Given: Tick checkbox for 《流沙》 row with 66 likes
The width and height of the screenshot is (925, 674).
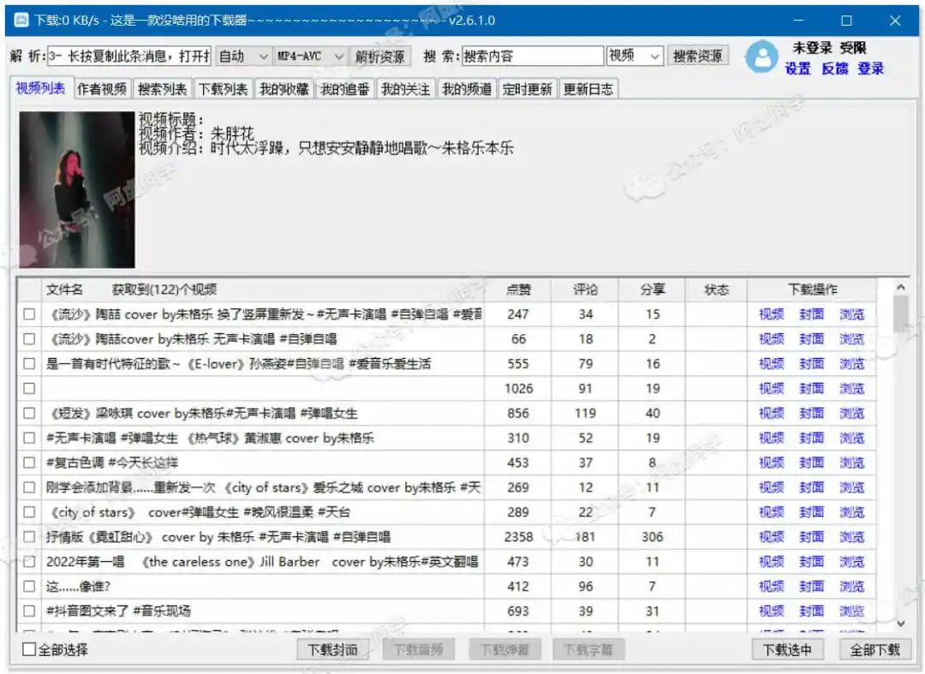Looking at the screenshot, I should 29,339.
